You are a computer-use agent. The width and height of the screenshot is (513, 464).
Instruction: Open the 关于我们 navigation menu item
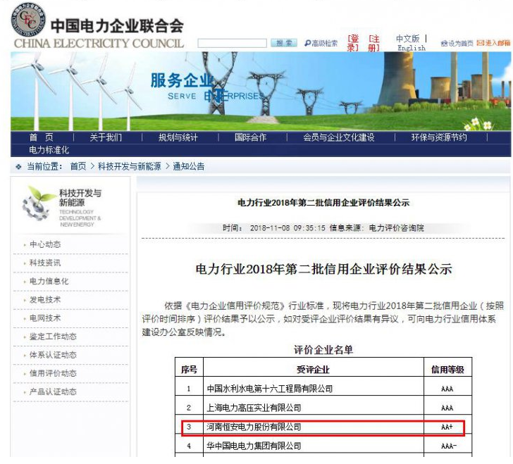[x=106, y=137]
